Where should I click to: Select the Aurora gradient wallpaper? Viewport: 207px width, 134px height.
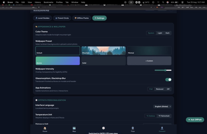click(x=58, y=61)
